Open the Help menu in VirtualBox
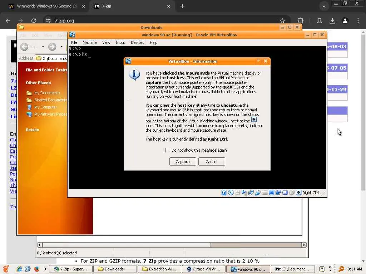 point(153,42)
